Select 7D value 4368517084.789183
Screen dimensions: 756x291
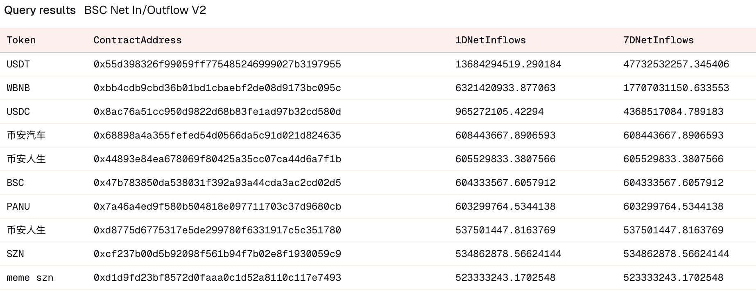[x=673, y=112]
